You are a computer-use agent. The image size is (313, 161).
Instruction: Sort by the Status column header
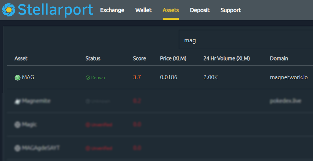click(93, 58)
